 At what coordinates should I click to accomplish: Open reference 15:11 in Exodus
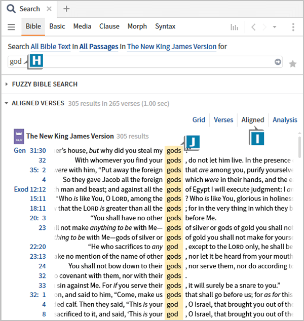point(38,198)
